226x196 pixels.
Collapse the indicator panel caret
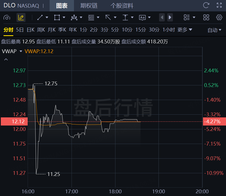[6, 59]
